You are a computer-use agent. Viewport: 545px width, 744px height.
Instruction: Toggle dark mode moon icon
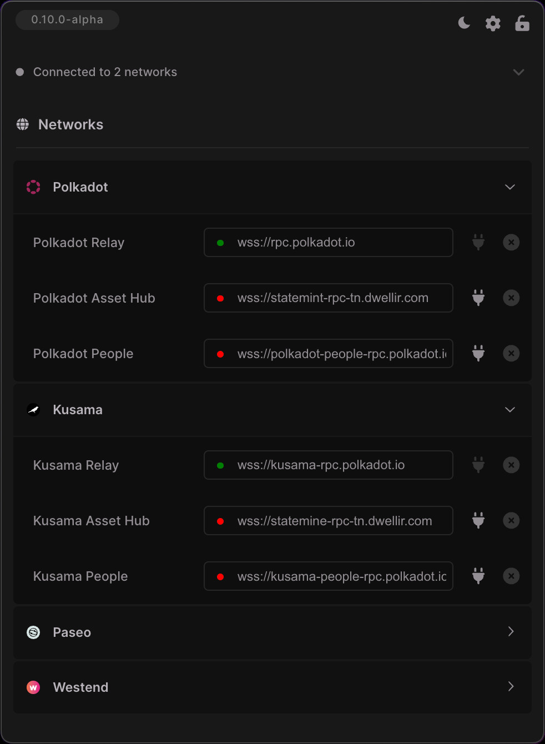click(x=464, y=23)
